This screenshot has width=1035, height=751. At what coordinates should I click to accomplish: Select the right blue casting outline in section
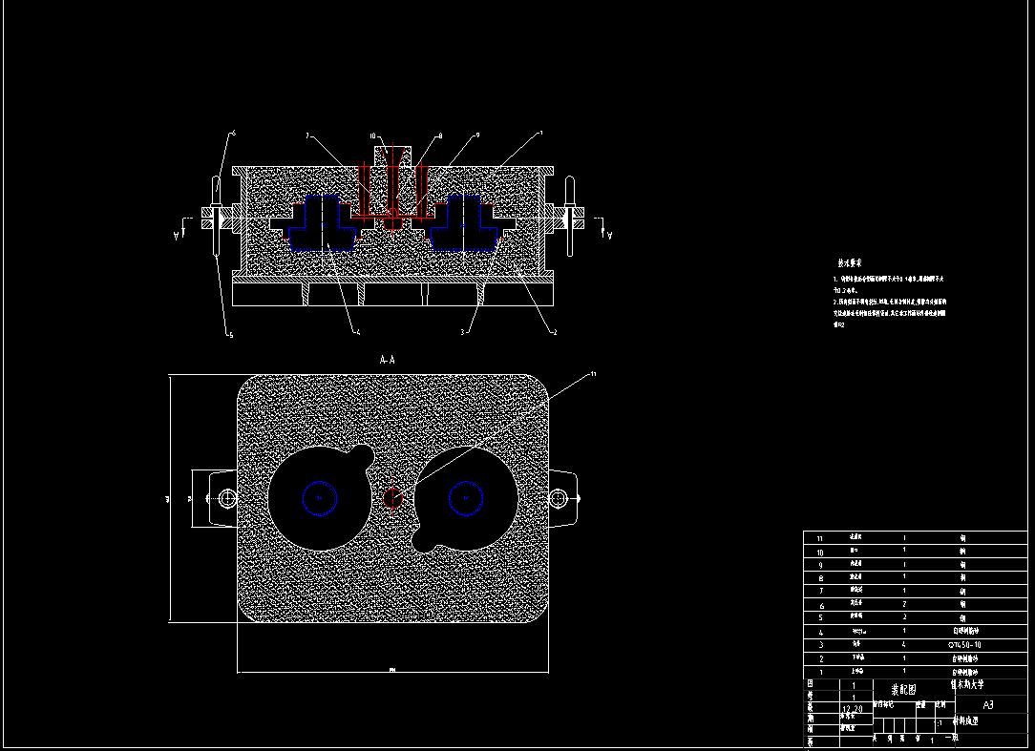[464, 223]
